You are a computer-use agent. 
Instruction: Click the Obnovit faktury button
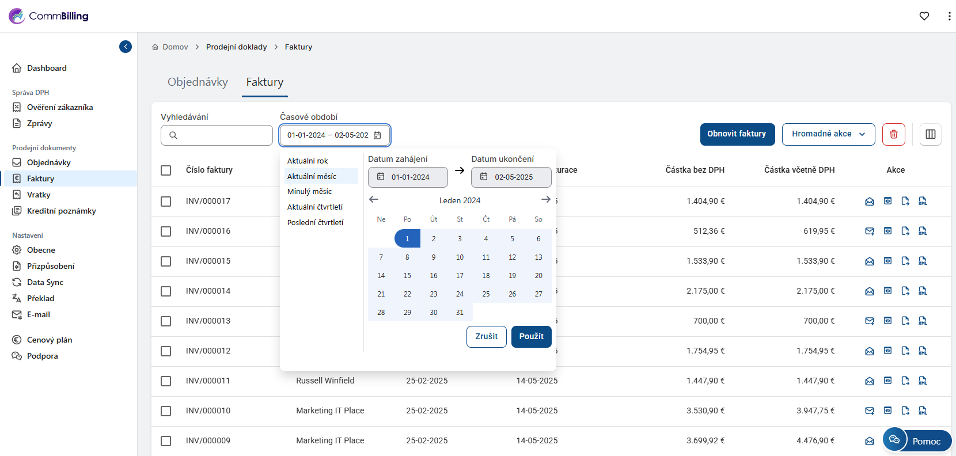[737, 134]
